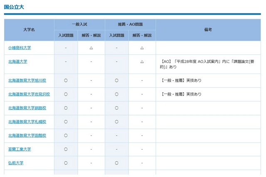
Task: Click the 実技あり remark in 岩見沢校 row
Action: click(180, 94)
